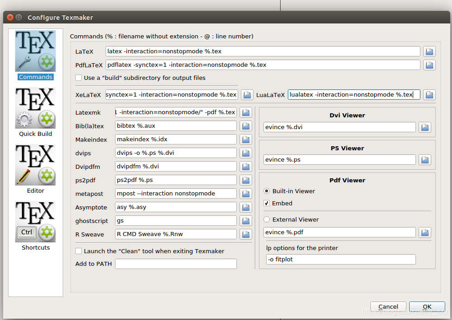Open the Editor configuration page
This screenshot has width=452, height=320.
tap(36, 169)
